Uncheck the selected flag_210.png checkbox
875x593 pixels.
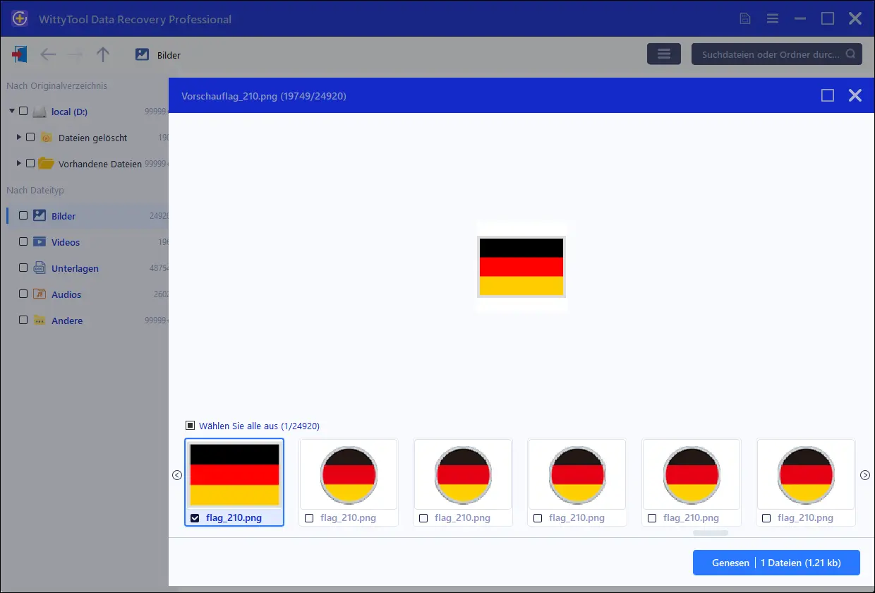(x=195, y=518)
